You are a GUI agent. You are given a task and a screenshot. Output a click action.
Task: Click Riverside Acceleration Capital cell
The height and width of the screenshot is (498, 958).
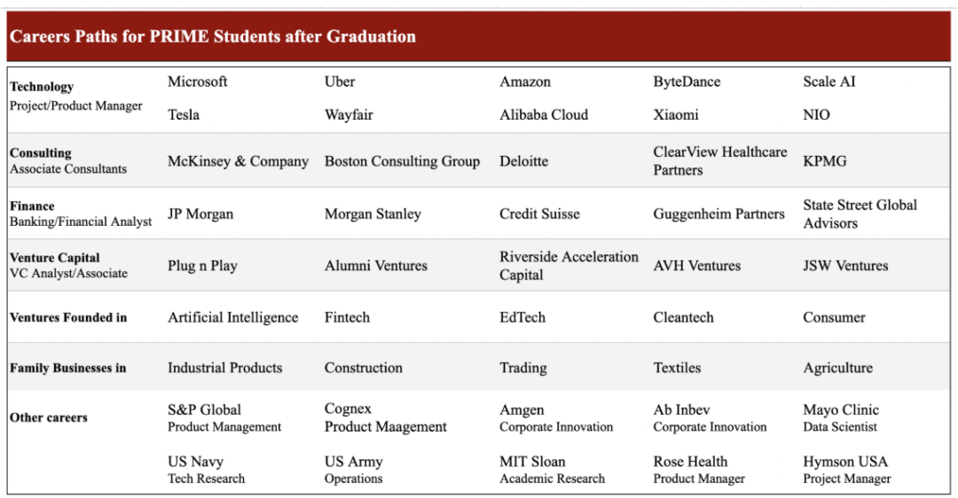pyautogui.click(x=569, y=265)
